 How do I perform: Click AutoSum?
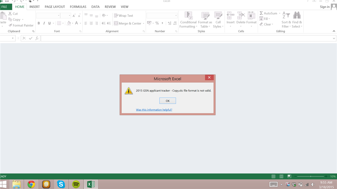(269, 13)
